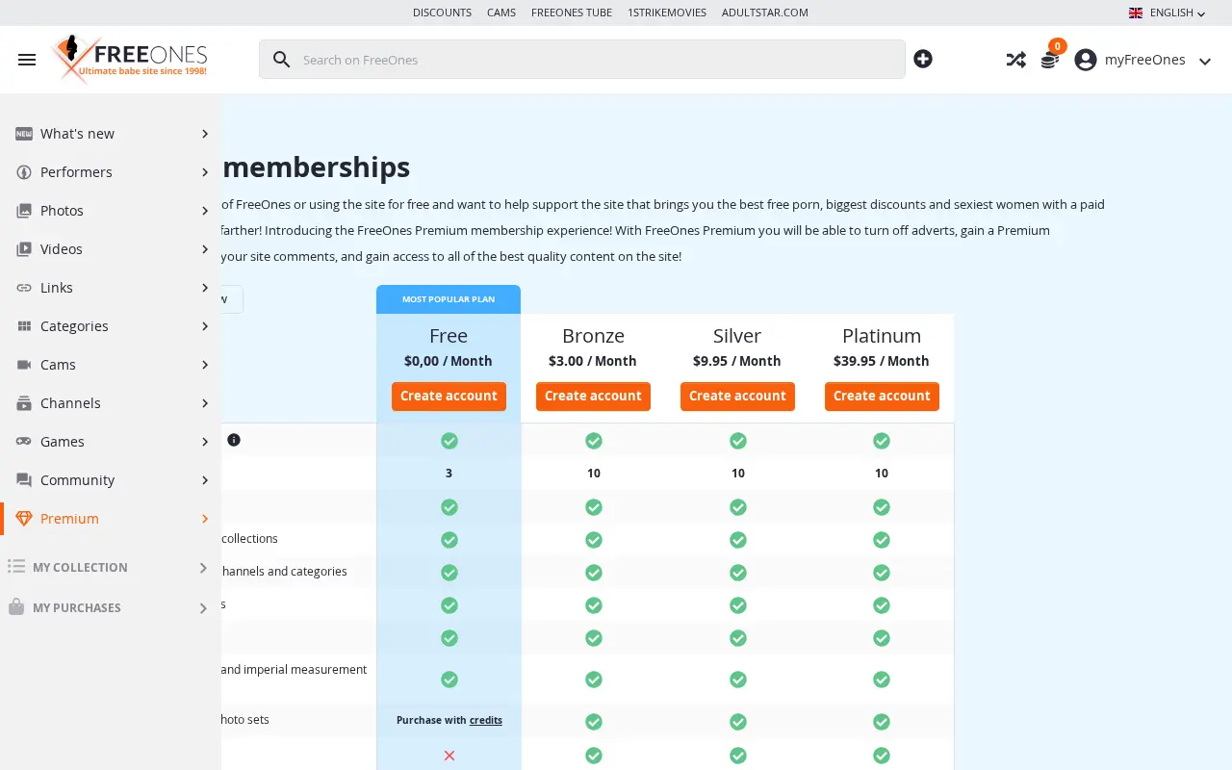Click the Premium diamond icon

24,519
